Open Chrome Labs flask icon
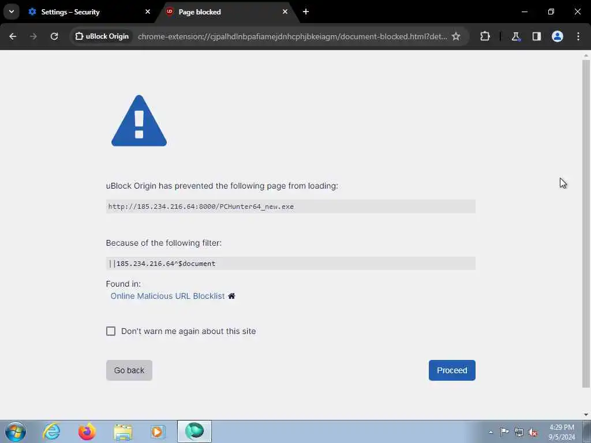The height and width of the screenshot is (443, 591). click(x=515, y=36)
